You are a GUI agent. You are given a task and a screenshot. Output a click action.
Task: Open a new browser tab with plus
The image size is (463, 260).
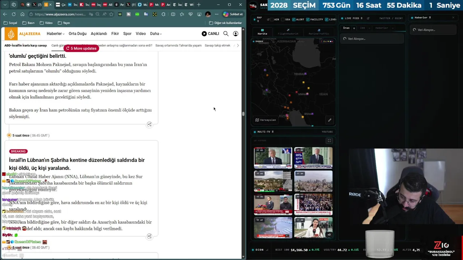[x=199, y=5]
